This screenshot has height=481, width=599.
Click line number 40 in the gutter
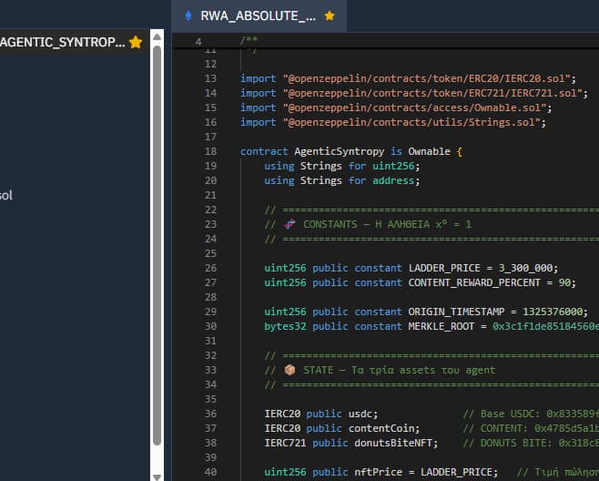[210, 472]
